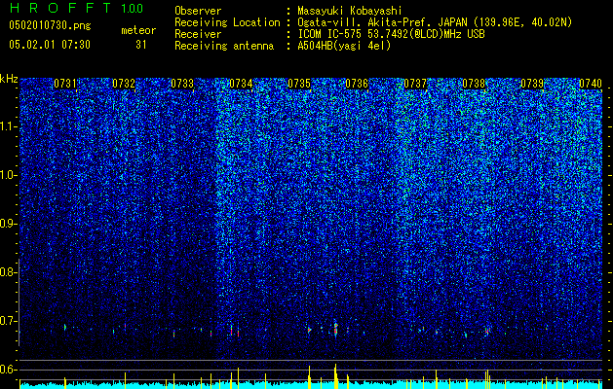Click the 1.1 kHz axis label
This screenshot has height=389, width=613.
pos(8,126)
